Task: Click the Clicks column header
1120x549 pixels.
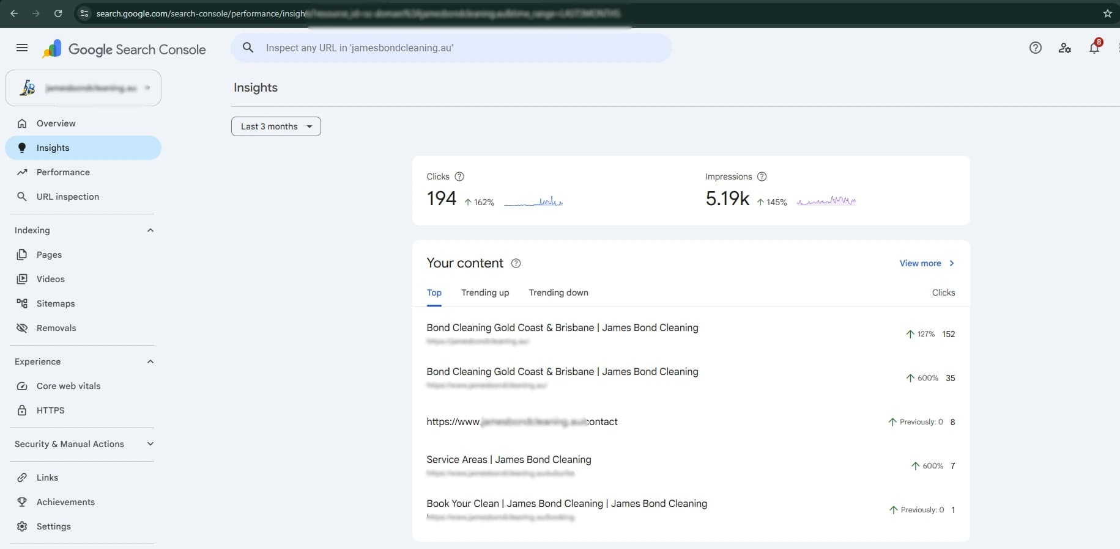Action: (x=943, y=293)
